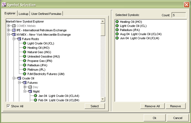Expand the Day node
Image resolution: width=191 pixels, height=123 pixels.
25,87
